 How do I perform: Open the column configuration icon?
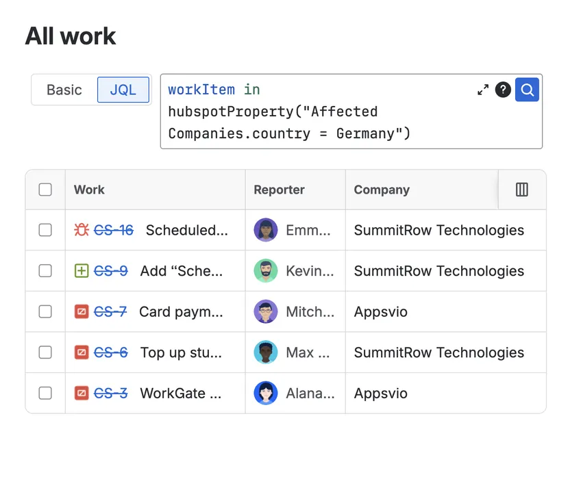click(x=522, y=190)
